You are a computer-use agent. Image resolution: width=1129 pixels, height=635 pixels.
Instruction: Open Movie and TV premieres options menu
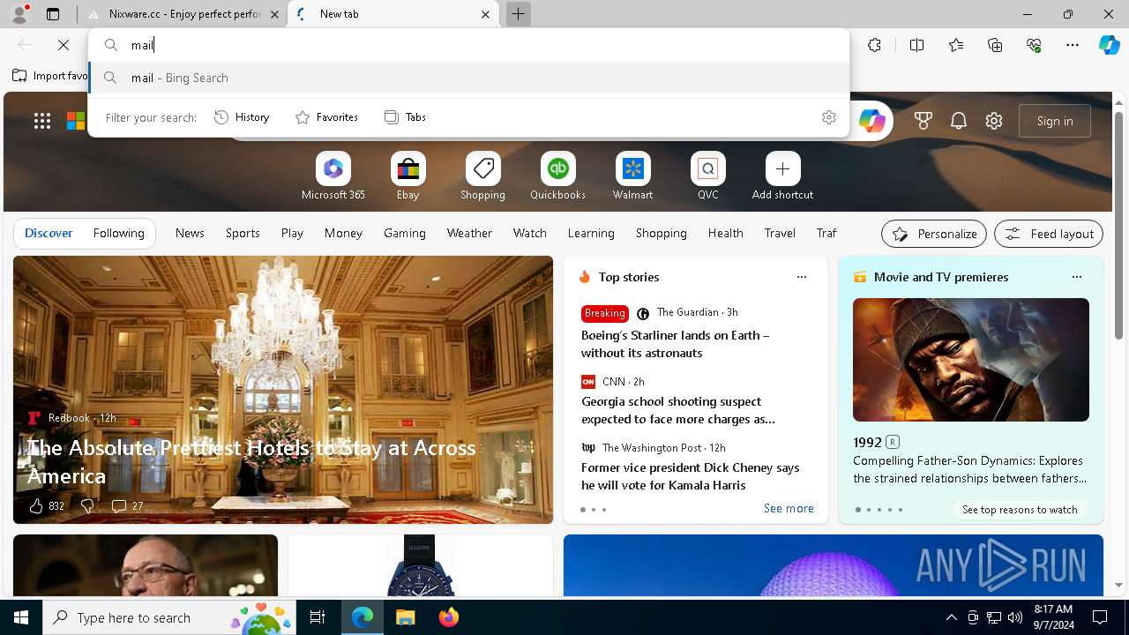click(x=1077, y=277)
